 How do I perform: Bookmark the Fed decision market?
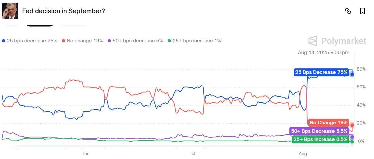pyautogui.click(x=363, y=11)
